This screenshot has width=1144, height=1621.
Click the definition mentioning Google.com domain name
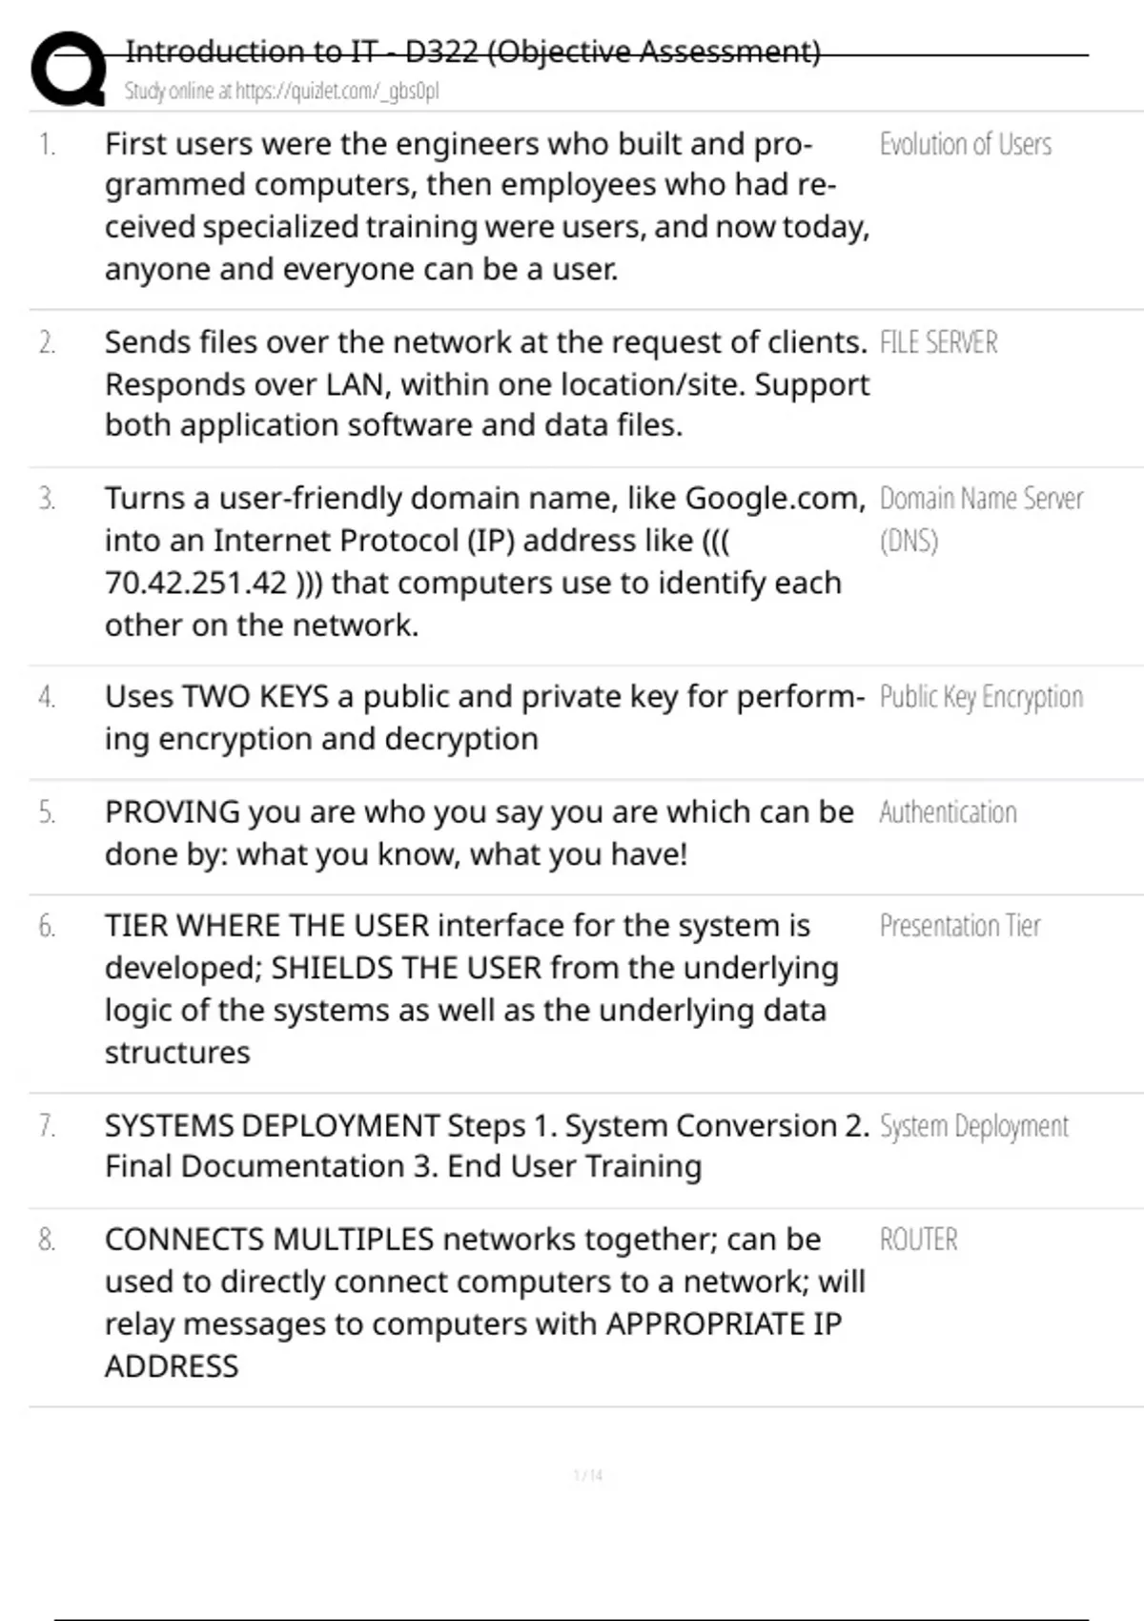click(484, 561)
